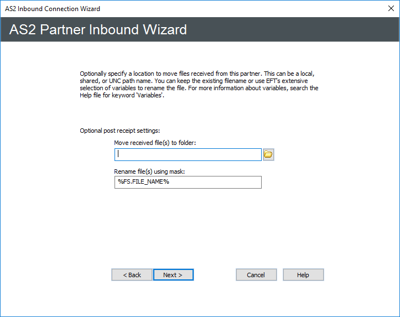Click the 'selection of variables' description line
This screenshot has width=400, height=317.
click(x=116, y=88)
